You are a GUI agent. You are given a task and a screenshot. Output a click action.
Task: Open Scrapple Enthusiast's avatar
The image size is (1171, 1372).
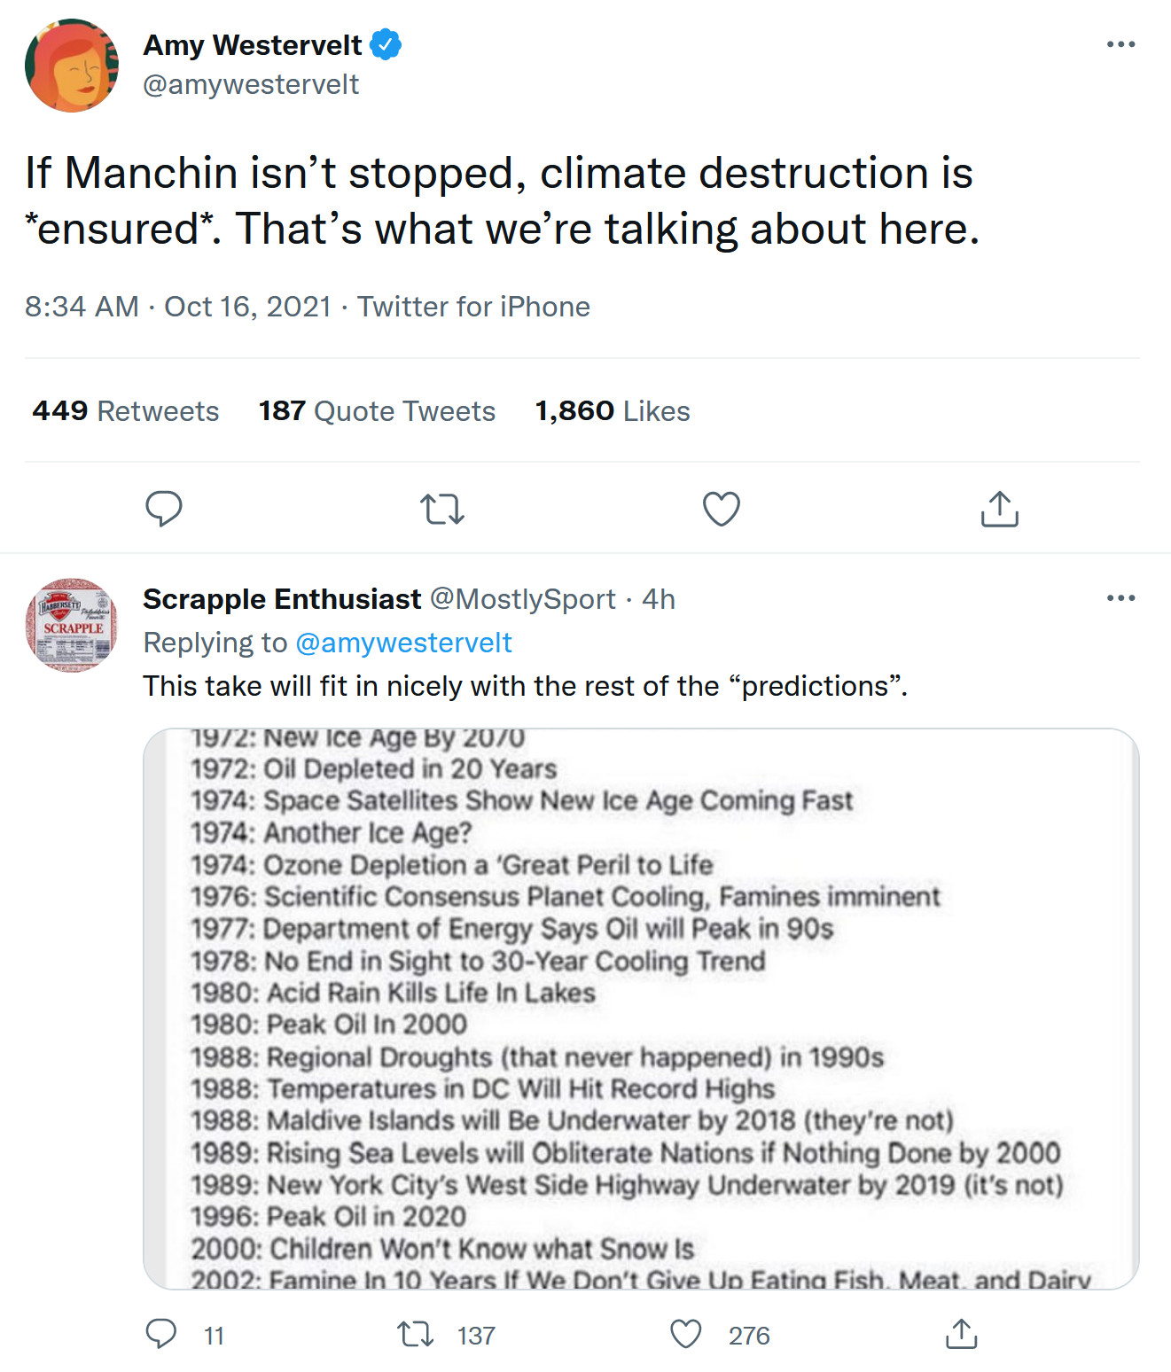(72, 625)
